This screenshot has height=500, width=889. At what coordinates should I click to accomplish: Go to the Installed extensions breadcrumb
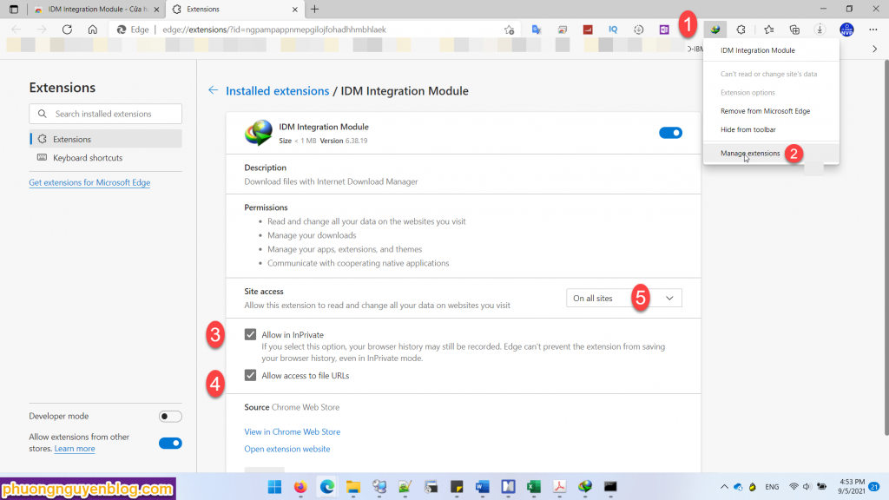tap(277, 90)
